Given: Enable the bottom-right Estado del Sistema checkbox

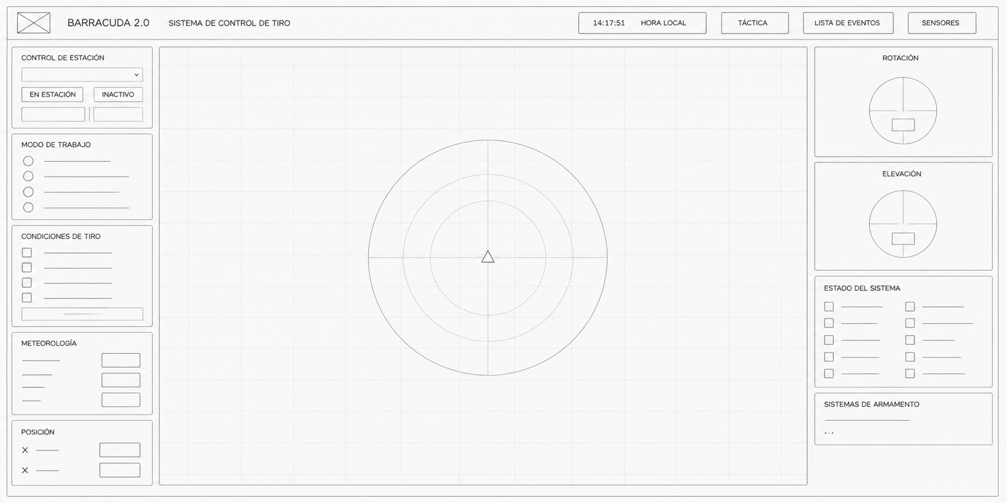Looking at the screenshot, I should (910, 374).
